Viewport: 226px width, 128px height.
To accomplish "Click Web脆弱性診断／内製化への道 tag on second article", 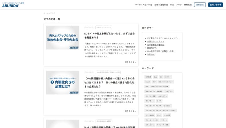I will 108,72.
